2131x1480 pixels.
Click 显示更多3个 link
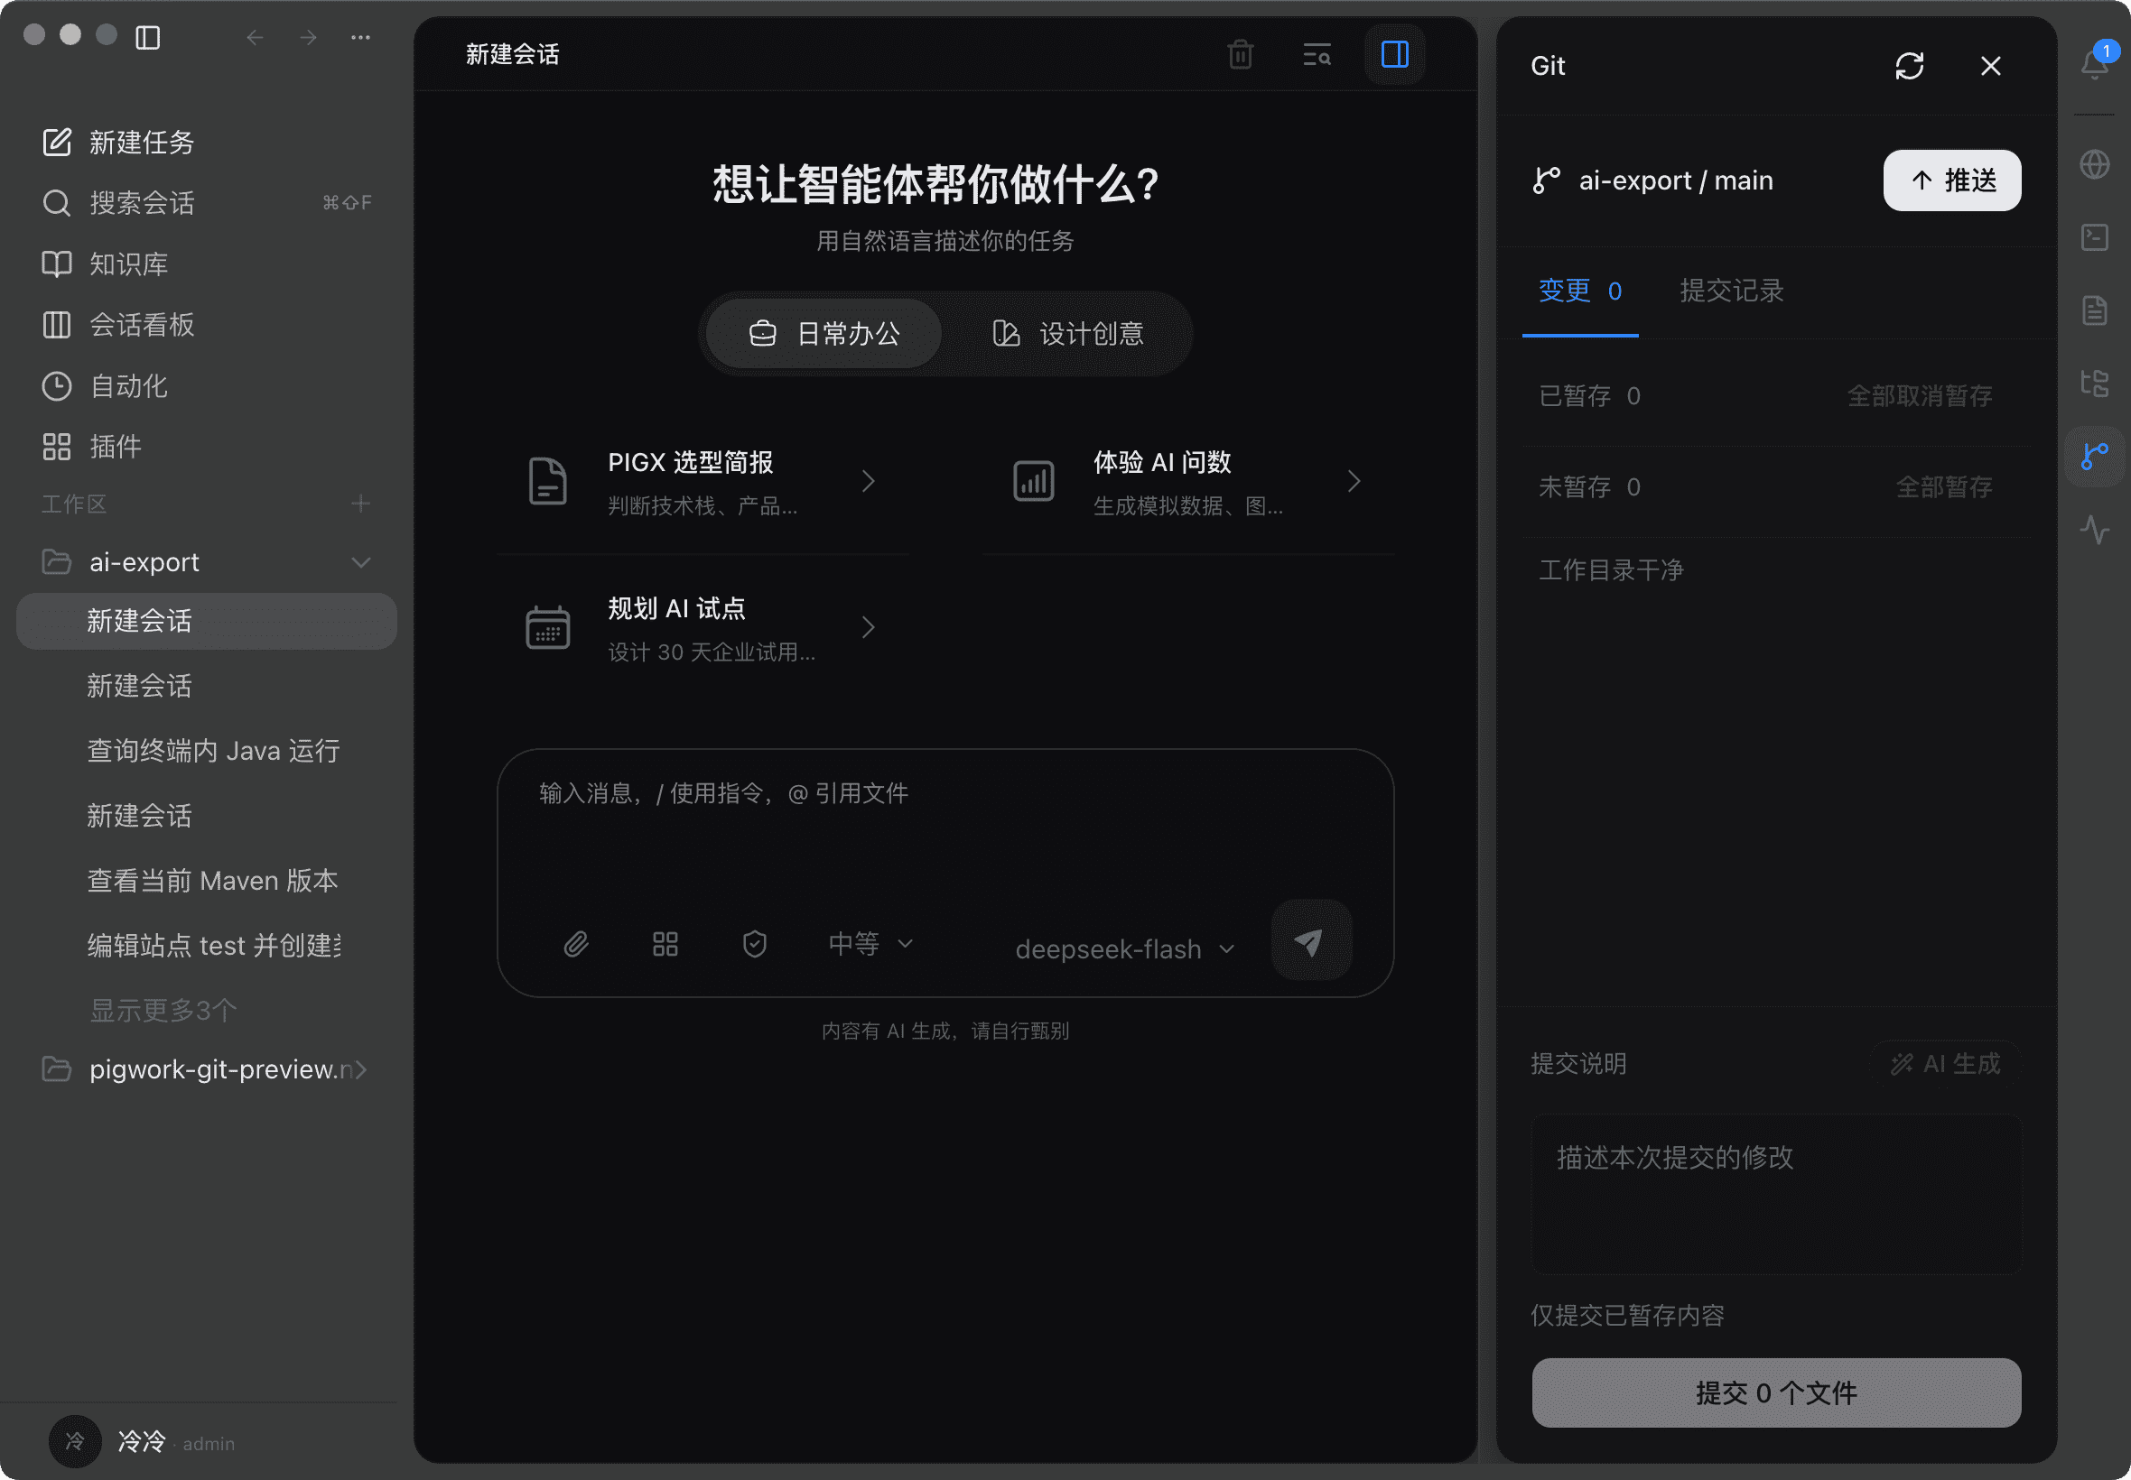coord(163,1010)
